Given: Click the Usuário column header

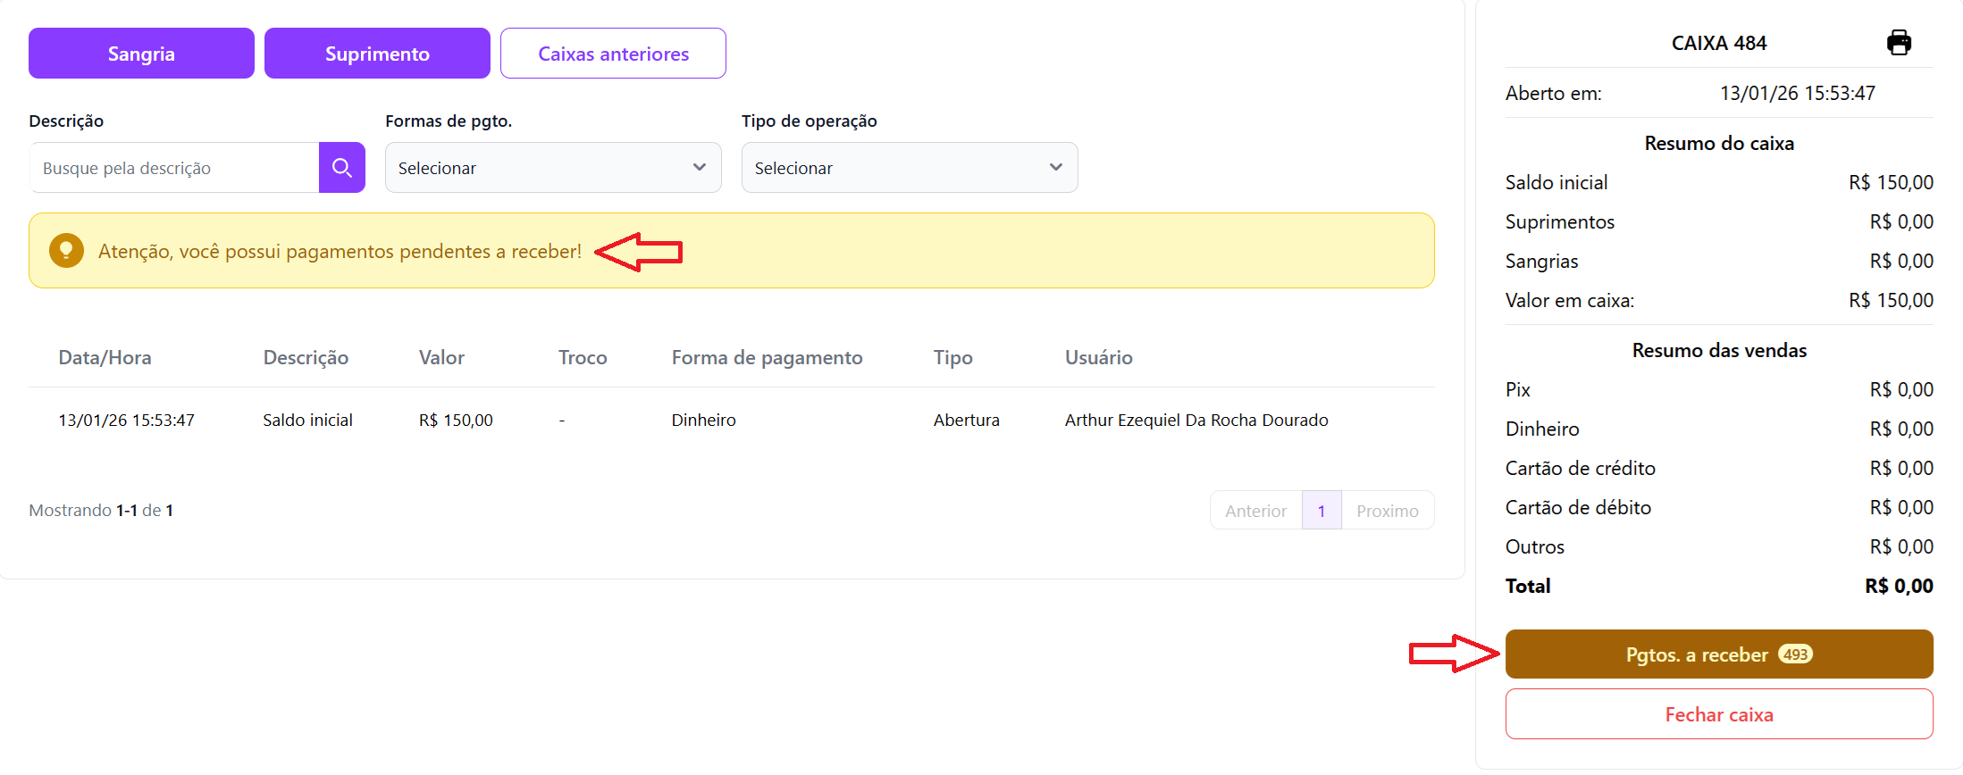Looking at the screenshot, I should click(1098, 358).
